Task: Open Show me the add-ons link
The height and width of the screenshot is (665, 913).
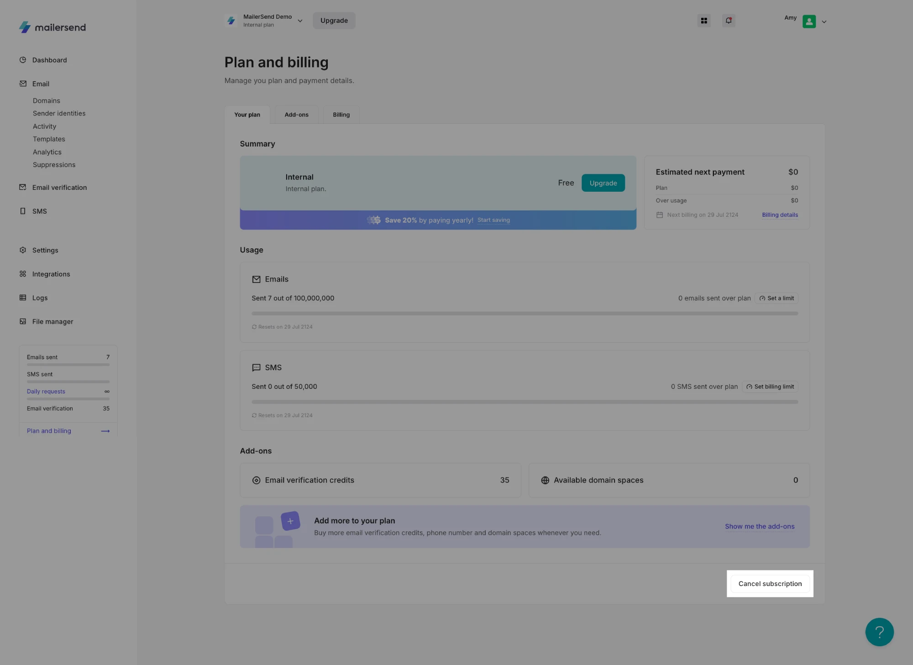Action: click(x=760, y=526)
